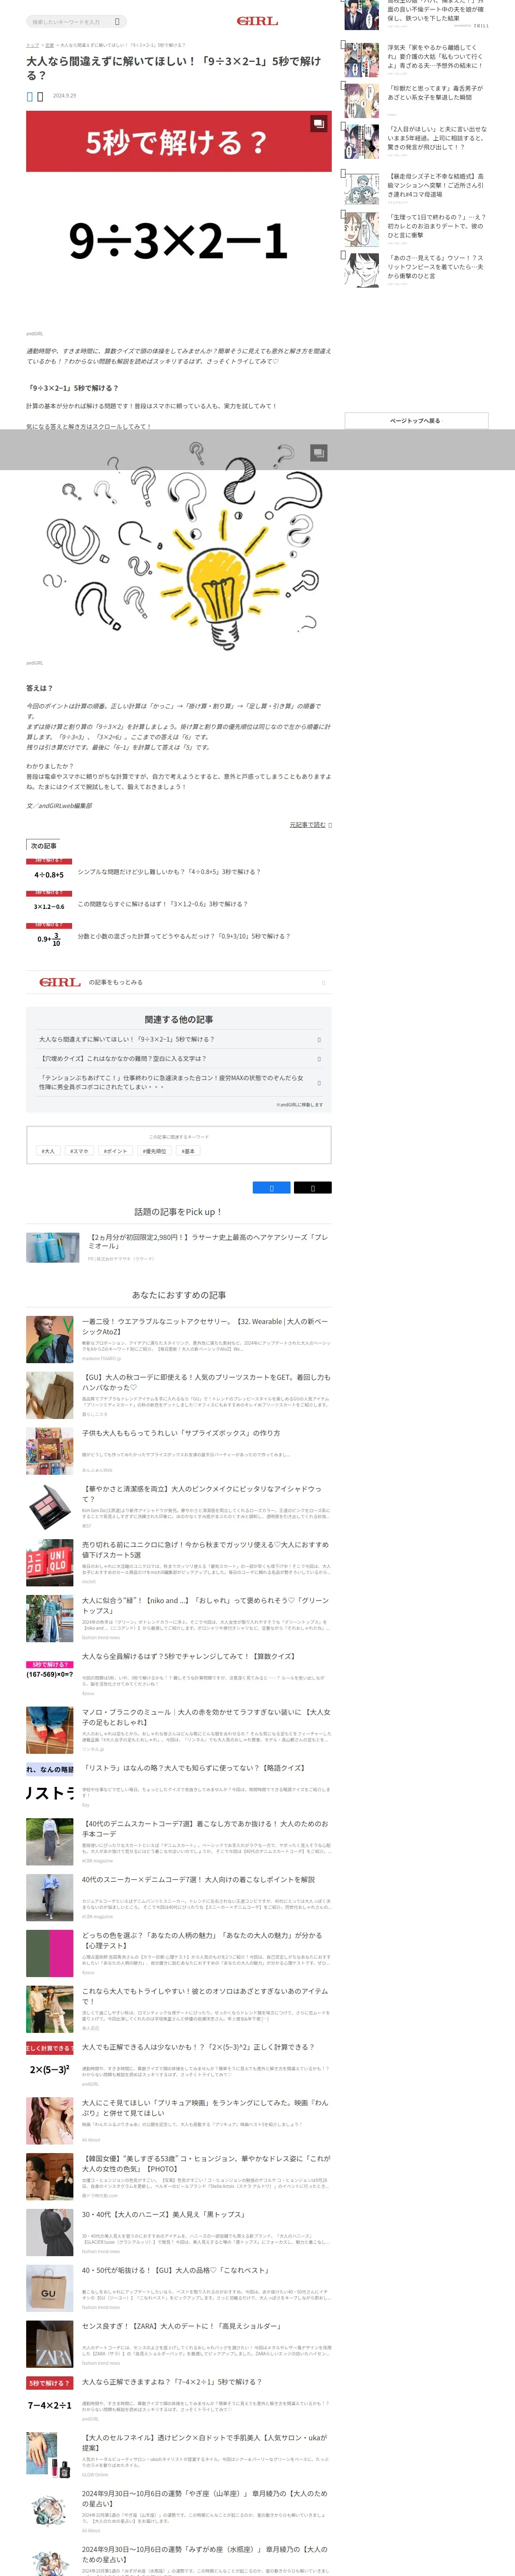This screenshot has height=2576, width=515.
Task: Open article 【韓国女優】コ・ヒョンジョン PHOTO
Action: (205, 2163)
